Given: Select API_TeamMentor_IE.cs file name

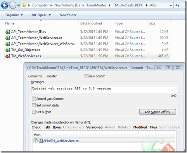Looking at the screenshot, I should (x=28, y=32).
